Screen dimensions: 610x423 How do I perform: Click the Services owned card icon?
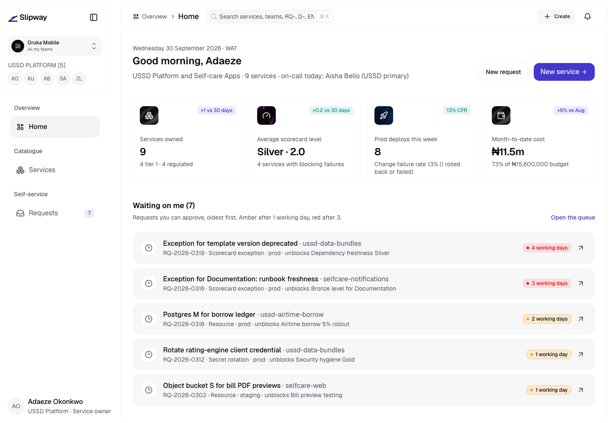(x=149, y=115)
